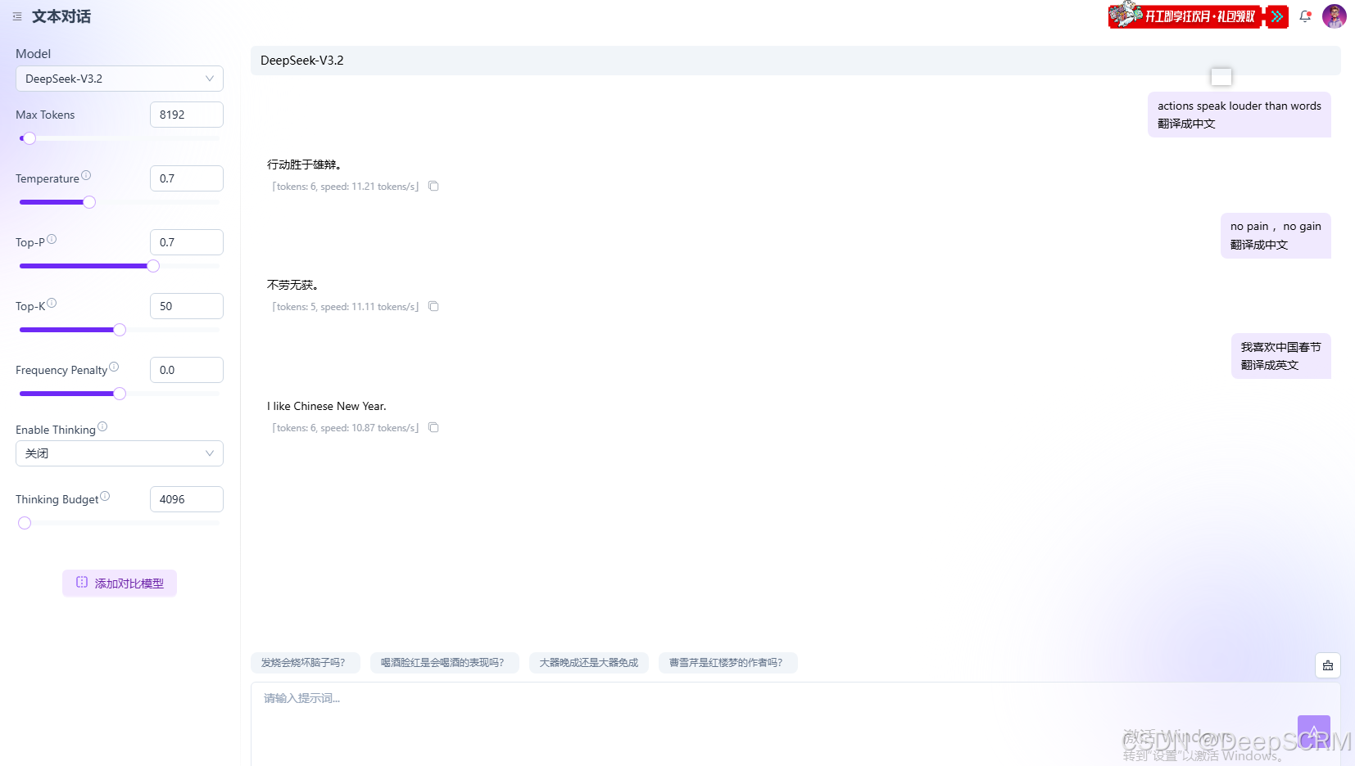Screen dimensions: 1355x766
Task: Click the Max Tokens slider handle
Action: coord(29,138)
